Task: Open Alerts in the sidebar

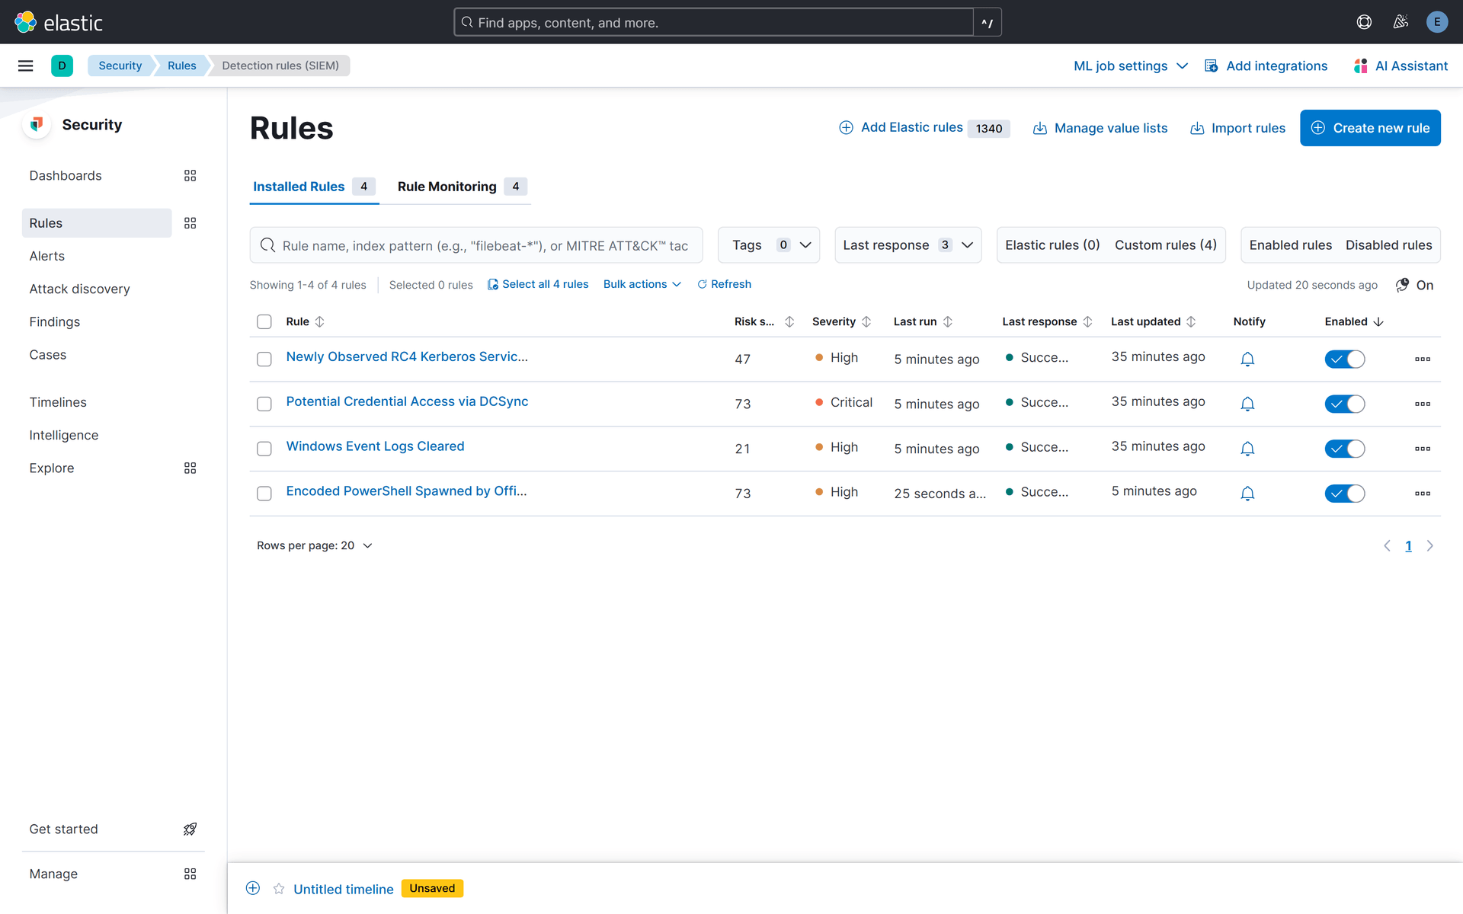Action: pyautogui.click(x=47, y=256)
